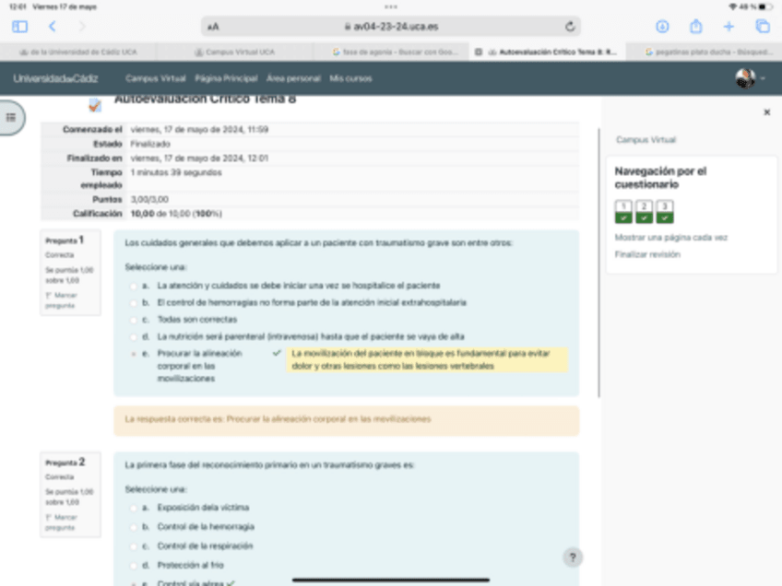Open Safari downloads icon
The height and width of the screenshot is (586, 782).
pyautogui.click(x=662, y=27)
